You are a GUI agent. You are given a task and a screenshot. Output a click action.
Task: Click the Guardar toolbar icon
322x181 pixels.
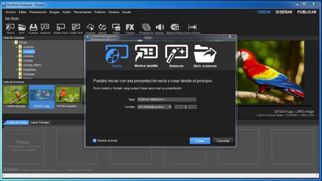click(x=33, y=29)
